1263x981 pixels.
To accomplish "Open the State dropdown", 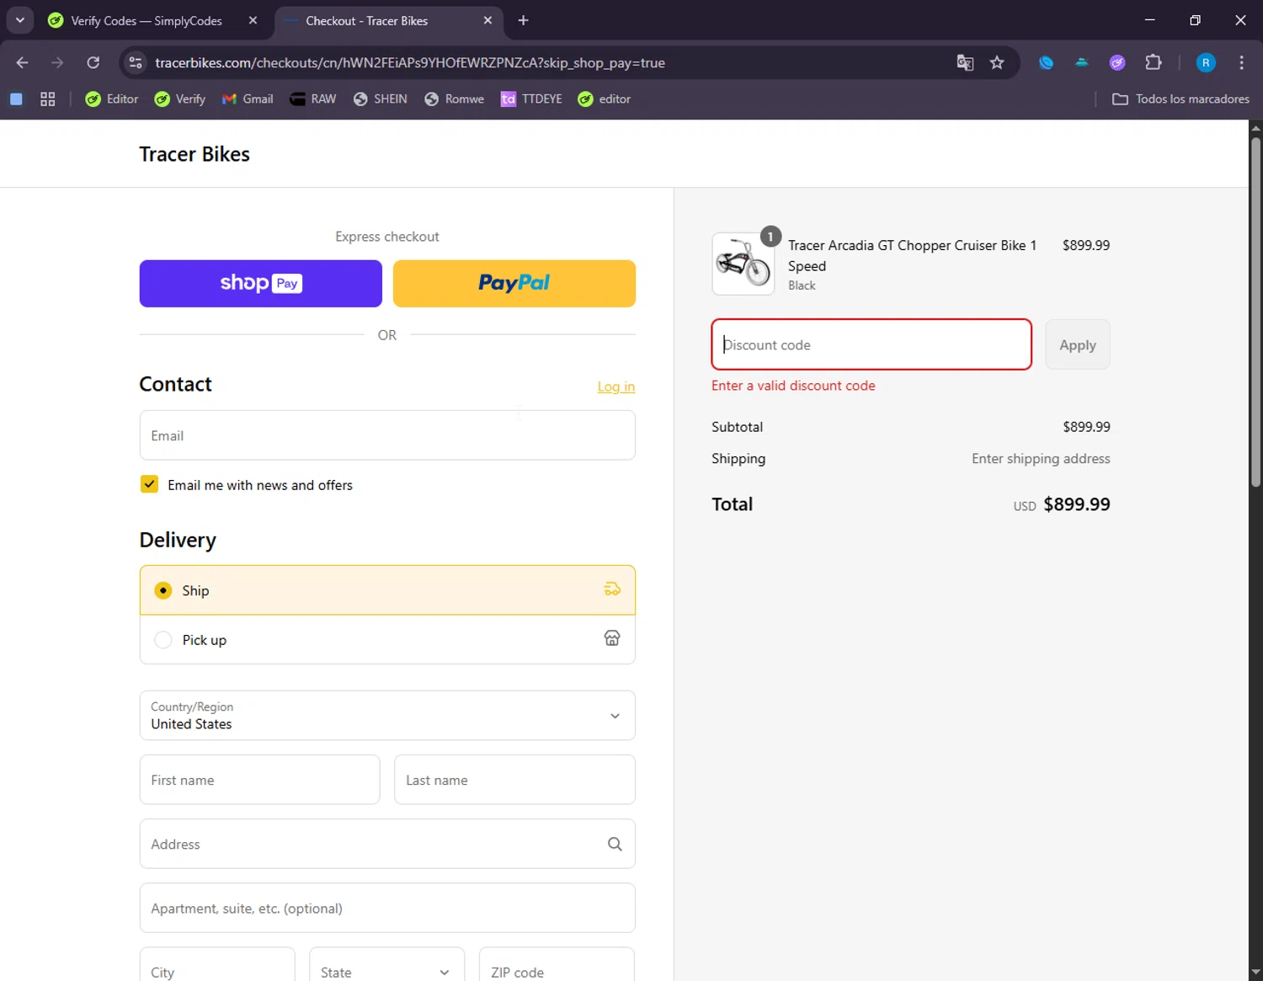I will (x=387, y=964).
